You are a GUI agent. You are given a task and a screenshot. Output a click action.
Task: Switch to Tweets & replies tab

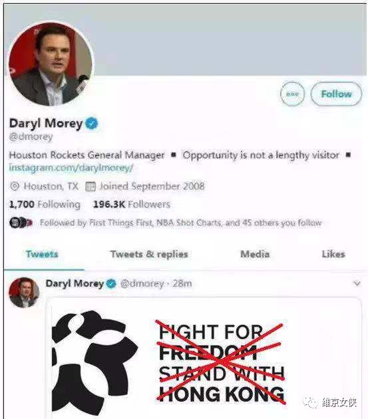pos(149,254)
